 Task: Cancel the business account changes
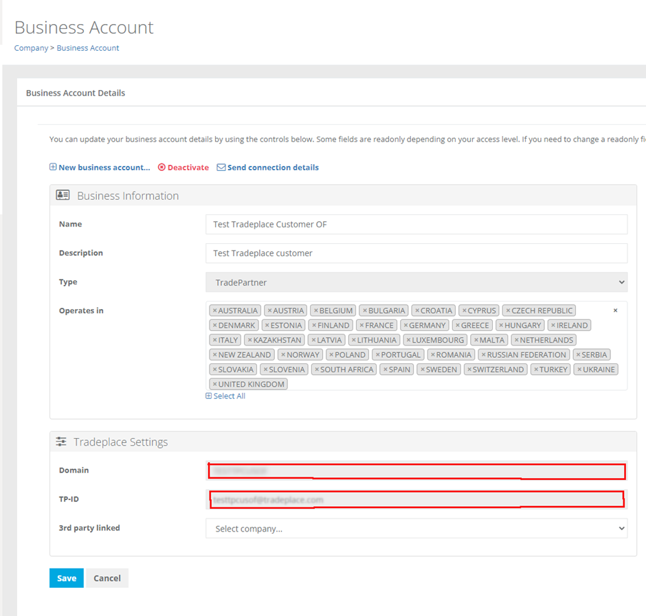point(107,578)
